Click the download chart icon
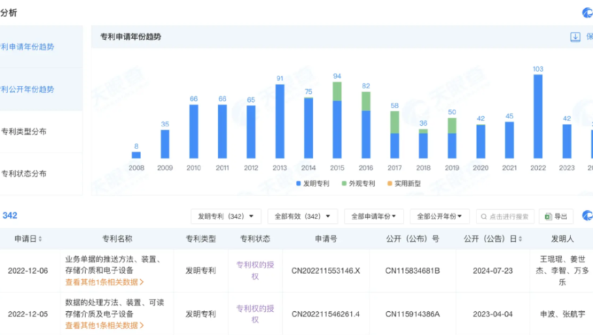Screen dimensions: 593x335 (575, 37)
